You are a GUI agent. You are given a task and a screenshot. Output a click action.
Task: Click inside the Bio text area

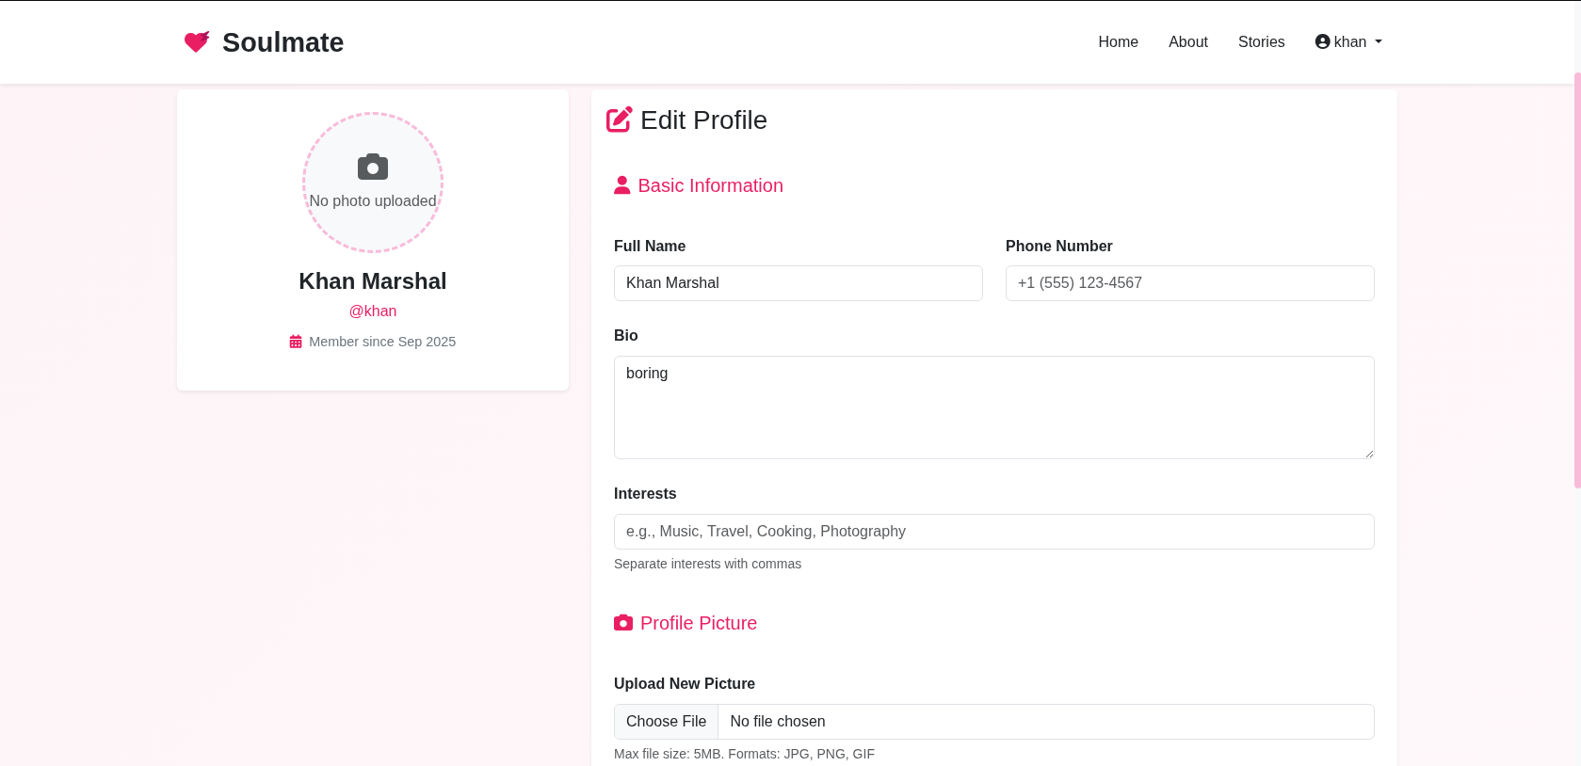coord(994,407)
